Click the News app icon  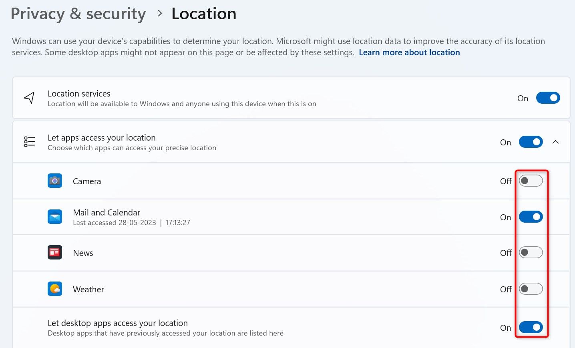55,253
